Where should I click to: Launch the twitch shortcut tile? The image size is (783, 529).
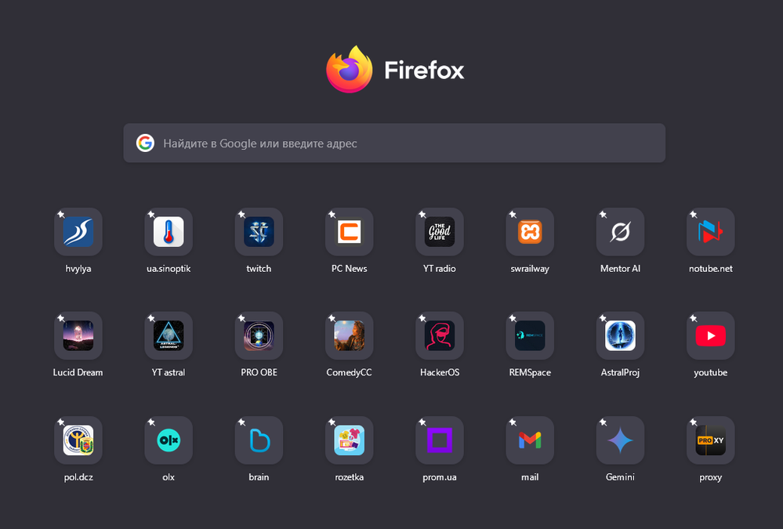click(x=259, y=232)
